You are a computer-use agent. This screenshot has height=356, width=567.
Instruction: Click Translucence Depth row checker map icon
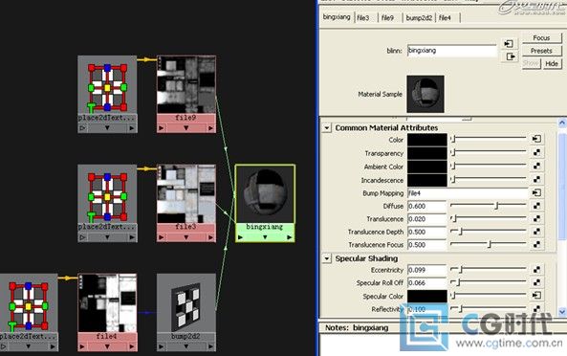pos(536,232)
